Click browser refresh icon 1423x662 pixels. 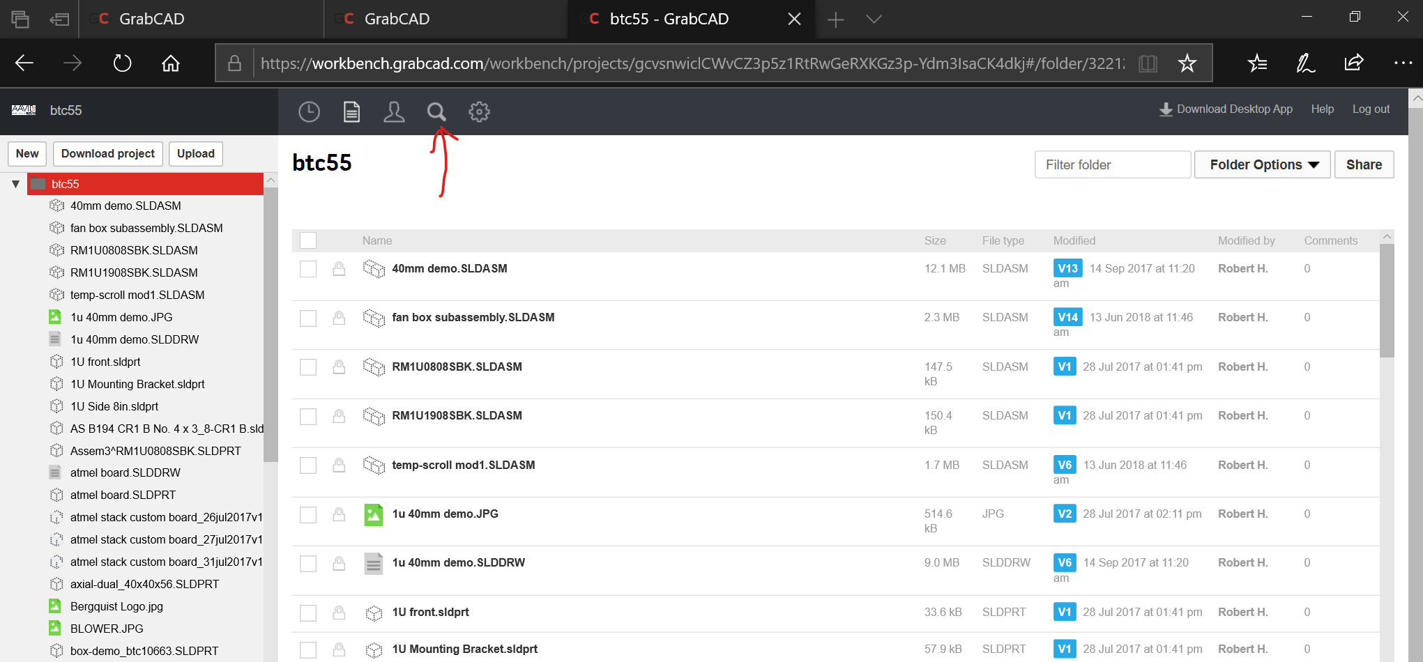[122, 63]
